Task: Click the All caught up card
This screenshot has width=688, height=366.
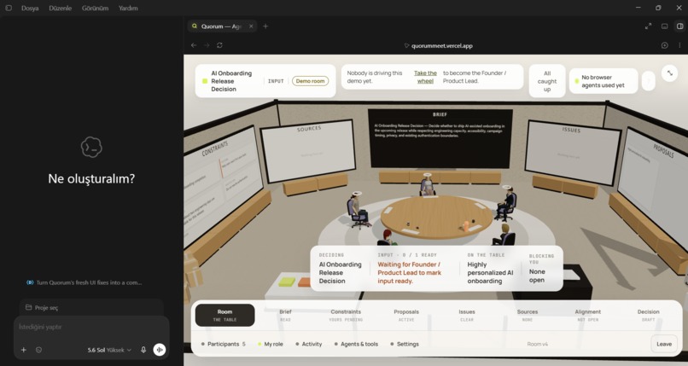Action: point(547,81)
